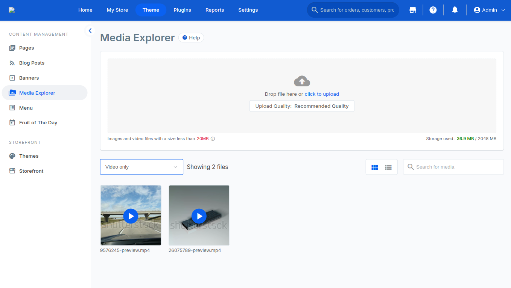Select the Theme menu tab

[x=151, y=10]
